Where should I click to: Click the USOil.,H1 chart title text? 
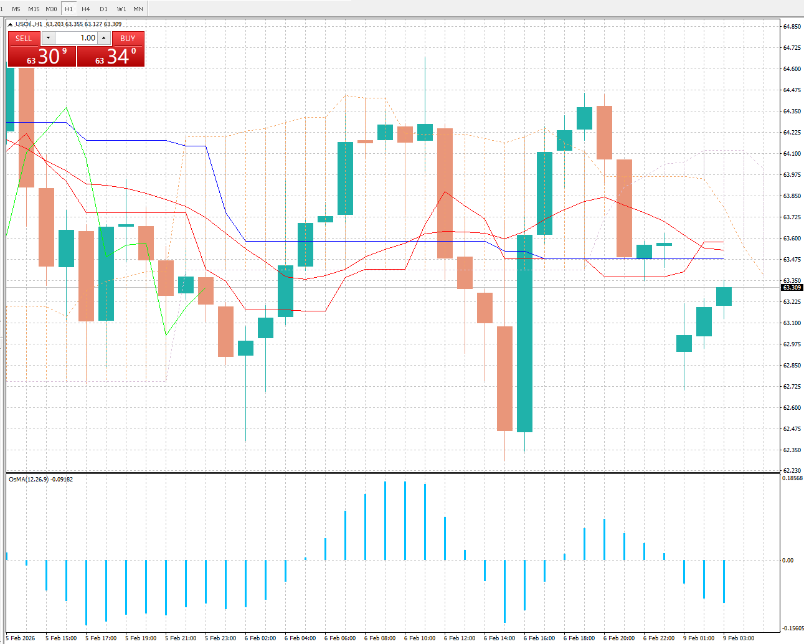point(29,24)
